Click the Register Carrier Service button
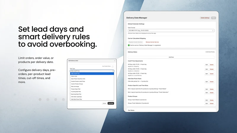Screen dimensions: 237x133 coord(136,42)
